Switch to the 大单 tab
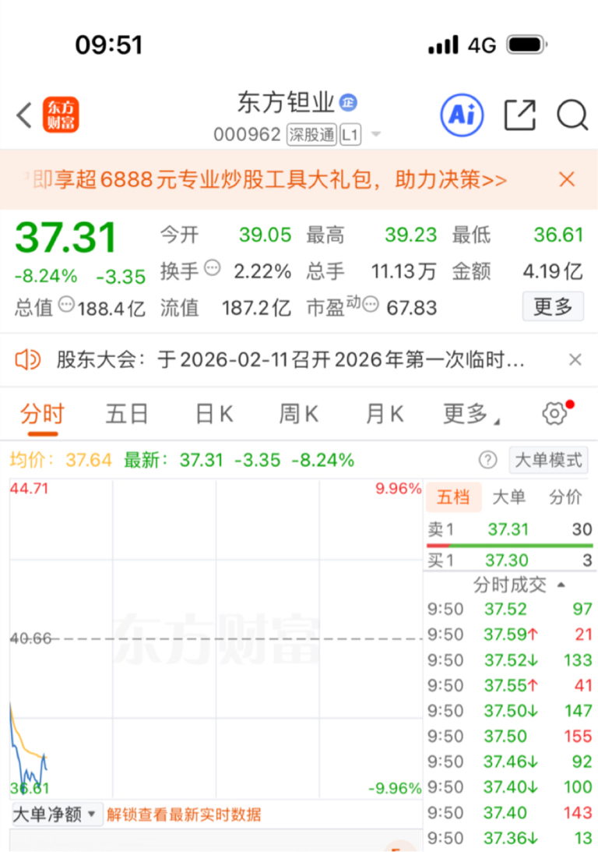The height and width of the screenshot is (852, 598). click(509, 497)
